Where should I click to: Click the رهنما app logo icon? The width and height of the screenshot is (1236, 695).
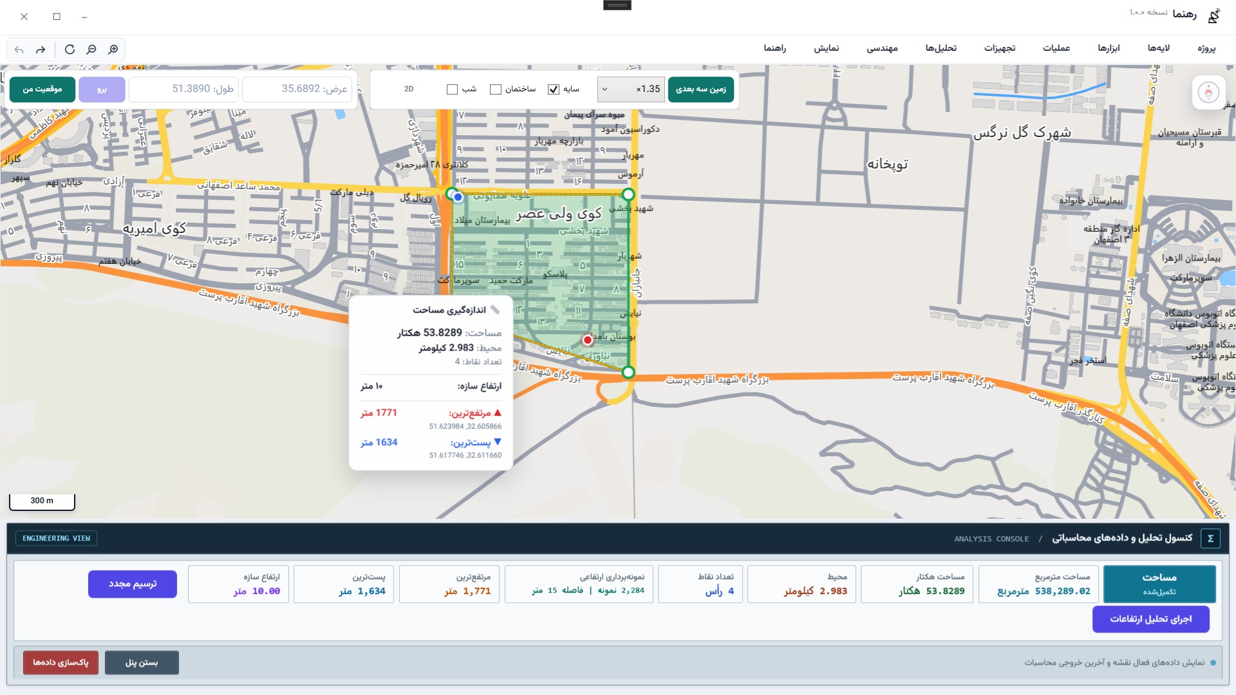coord(1214,15)
